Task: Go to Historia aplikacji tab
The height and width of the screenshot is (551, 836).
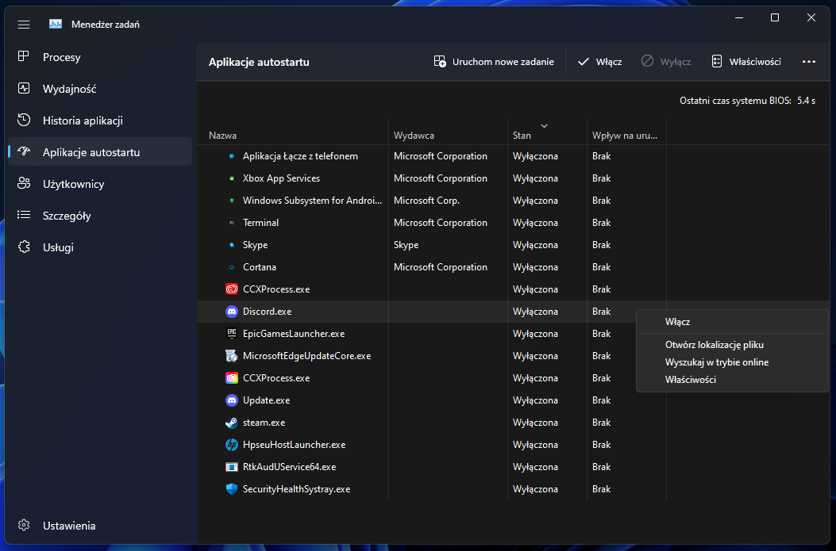Action: 100,121
